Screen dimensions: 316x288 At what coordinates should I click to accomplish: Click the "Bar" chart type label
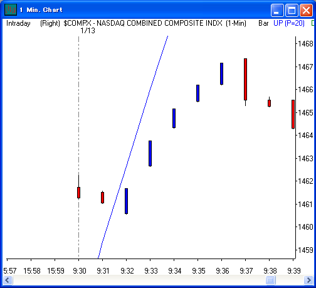click(x=263, y=23)
